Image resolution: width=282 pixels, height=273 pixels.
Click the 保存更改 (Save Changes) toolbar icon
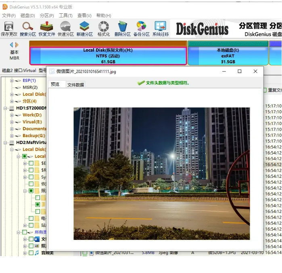(x=9, y=28)
